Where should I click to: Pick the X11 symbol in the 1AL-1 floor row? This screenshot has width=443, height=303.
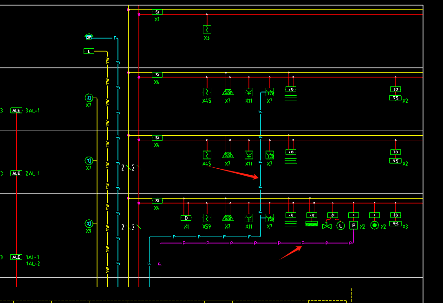(248, 218)
